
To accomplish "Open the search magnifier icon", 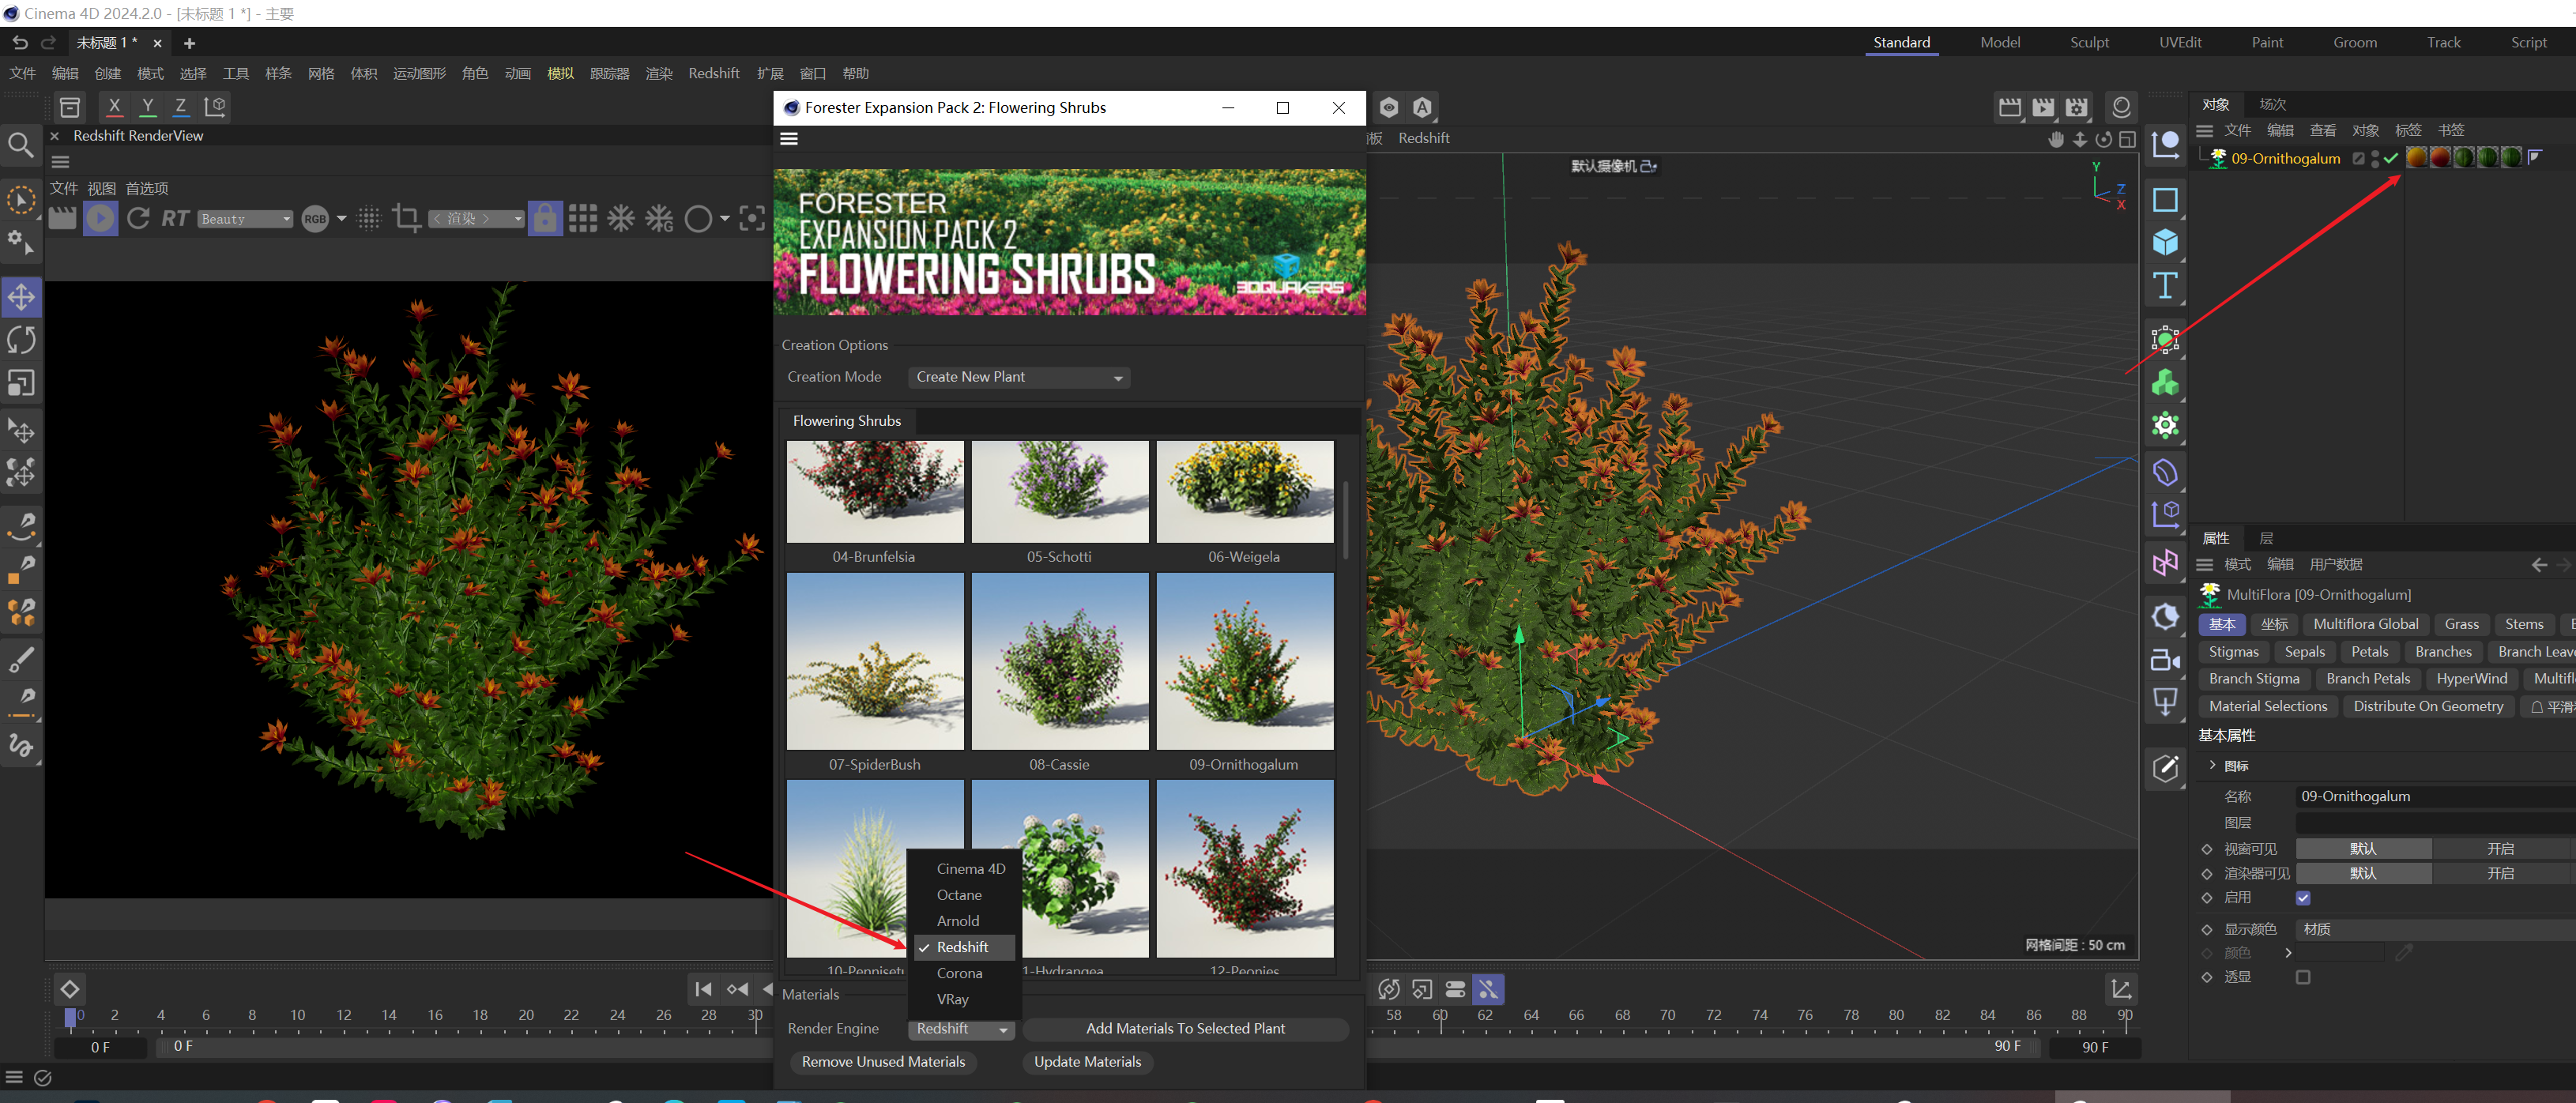I will coord(20,146).
